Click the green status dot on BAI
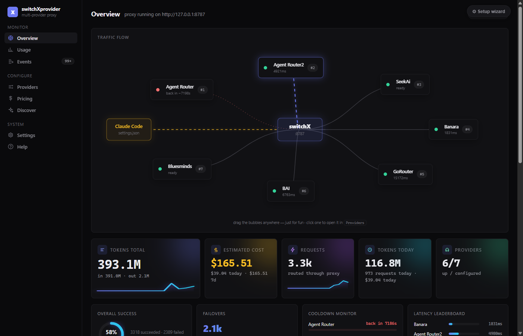The image size is (523, 336). point(274,191)
